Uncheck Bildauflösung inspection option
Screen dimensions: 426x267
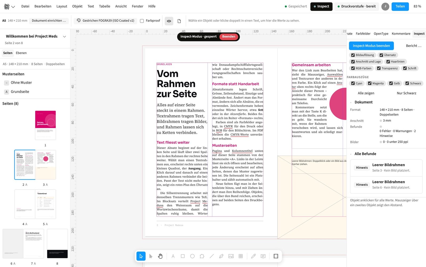353,55
